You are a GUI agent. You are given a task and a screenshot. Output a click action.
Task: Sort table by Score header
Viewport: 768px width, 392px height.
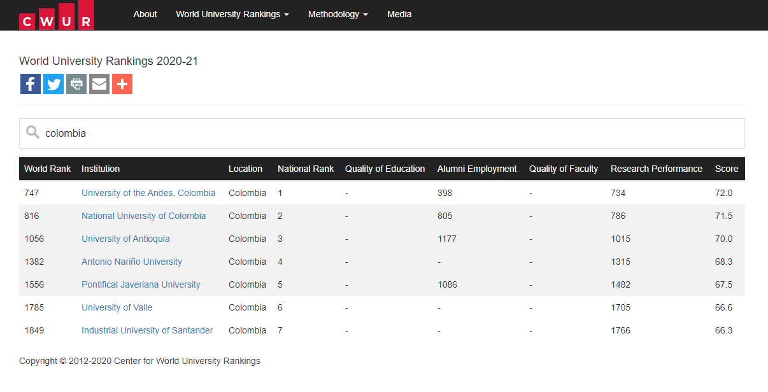pyautogui.click(x=727, y=169)
